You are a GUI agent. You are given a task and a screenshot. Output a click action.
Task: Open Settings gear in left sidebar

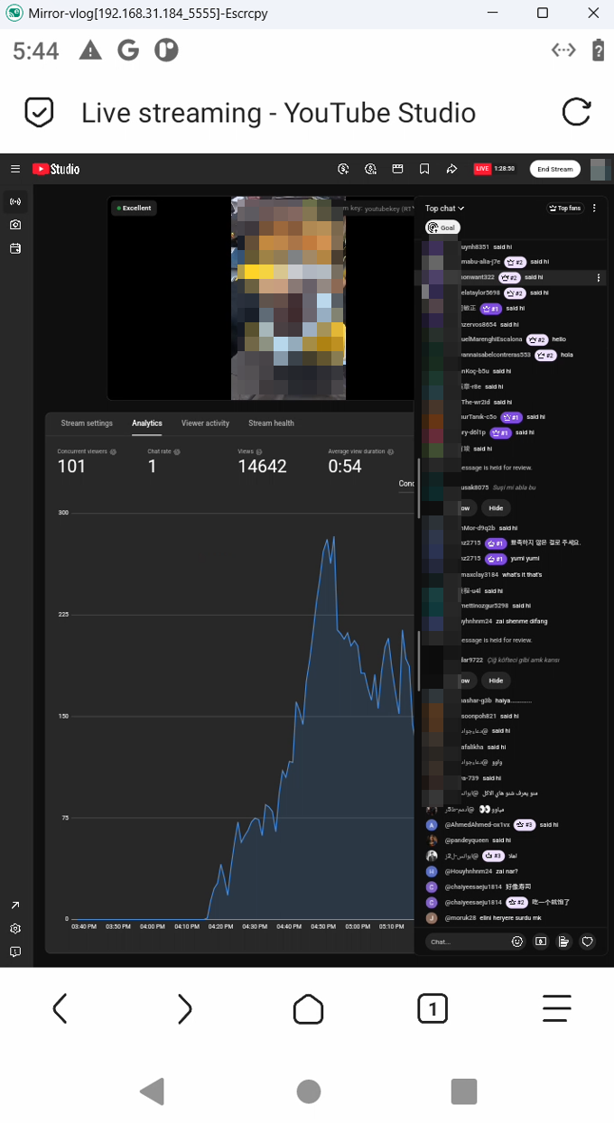click(15, 929)
